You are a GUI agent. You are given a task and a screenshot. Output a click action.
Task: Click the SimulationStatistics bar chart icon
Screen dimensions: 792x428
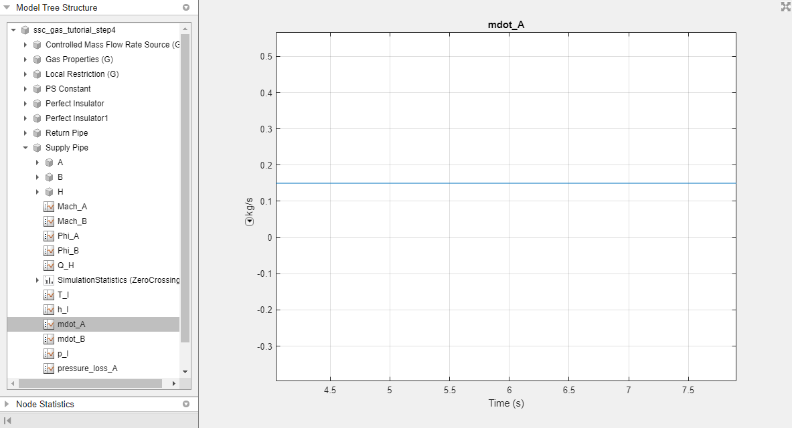pos(49,280)
